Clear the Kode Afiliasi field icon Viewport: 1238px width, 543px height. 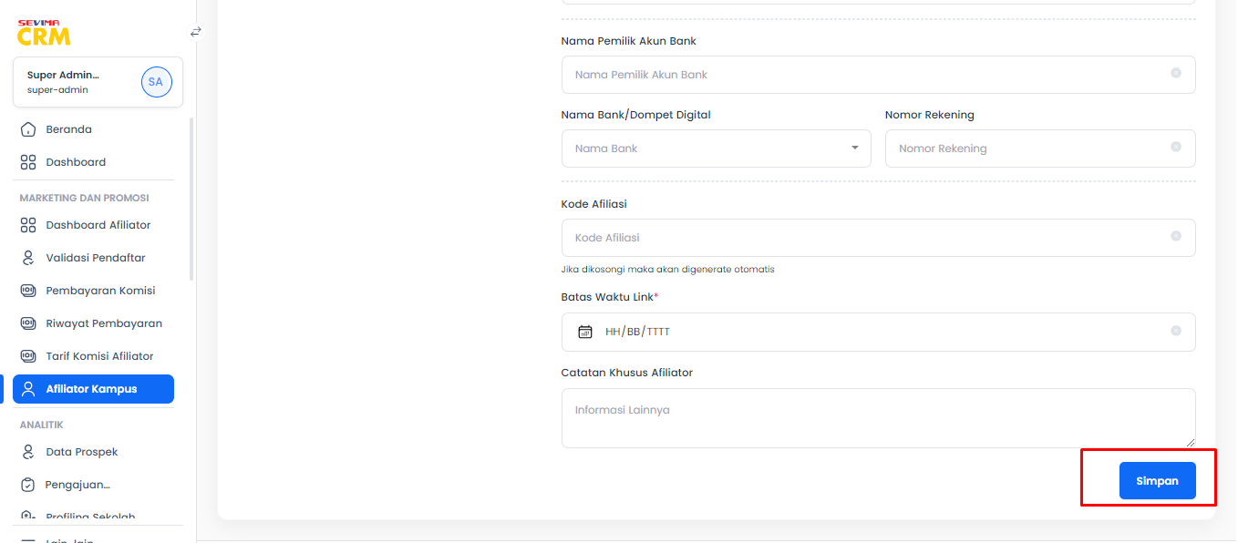pos(1176,236)
